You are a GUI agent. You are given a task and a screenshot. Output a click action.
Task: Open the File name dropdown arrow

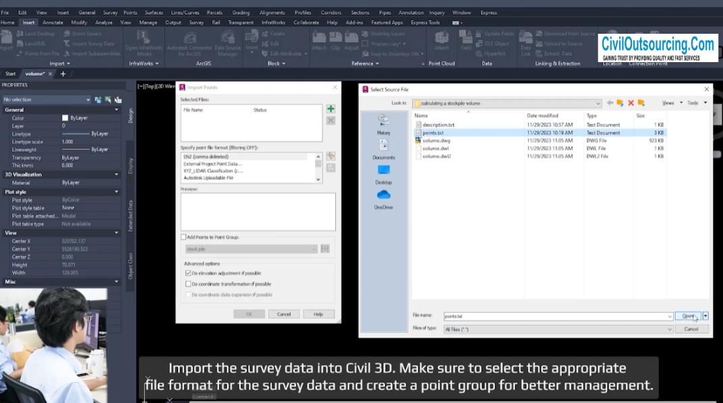click(x=670, y=317)
